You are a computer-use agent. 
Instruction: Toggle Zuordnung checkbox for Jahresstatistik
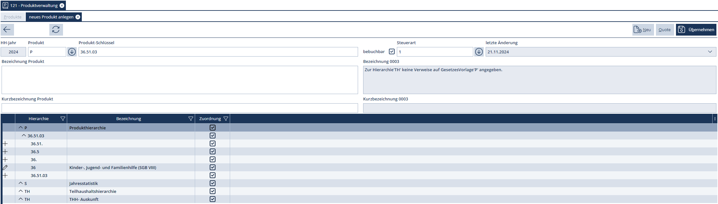click(213, 183)
